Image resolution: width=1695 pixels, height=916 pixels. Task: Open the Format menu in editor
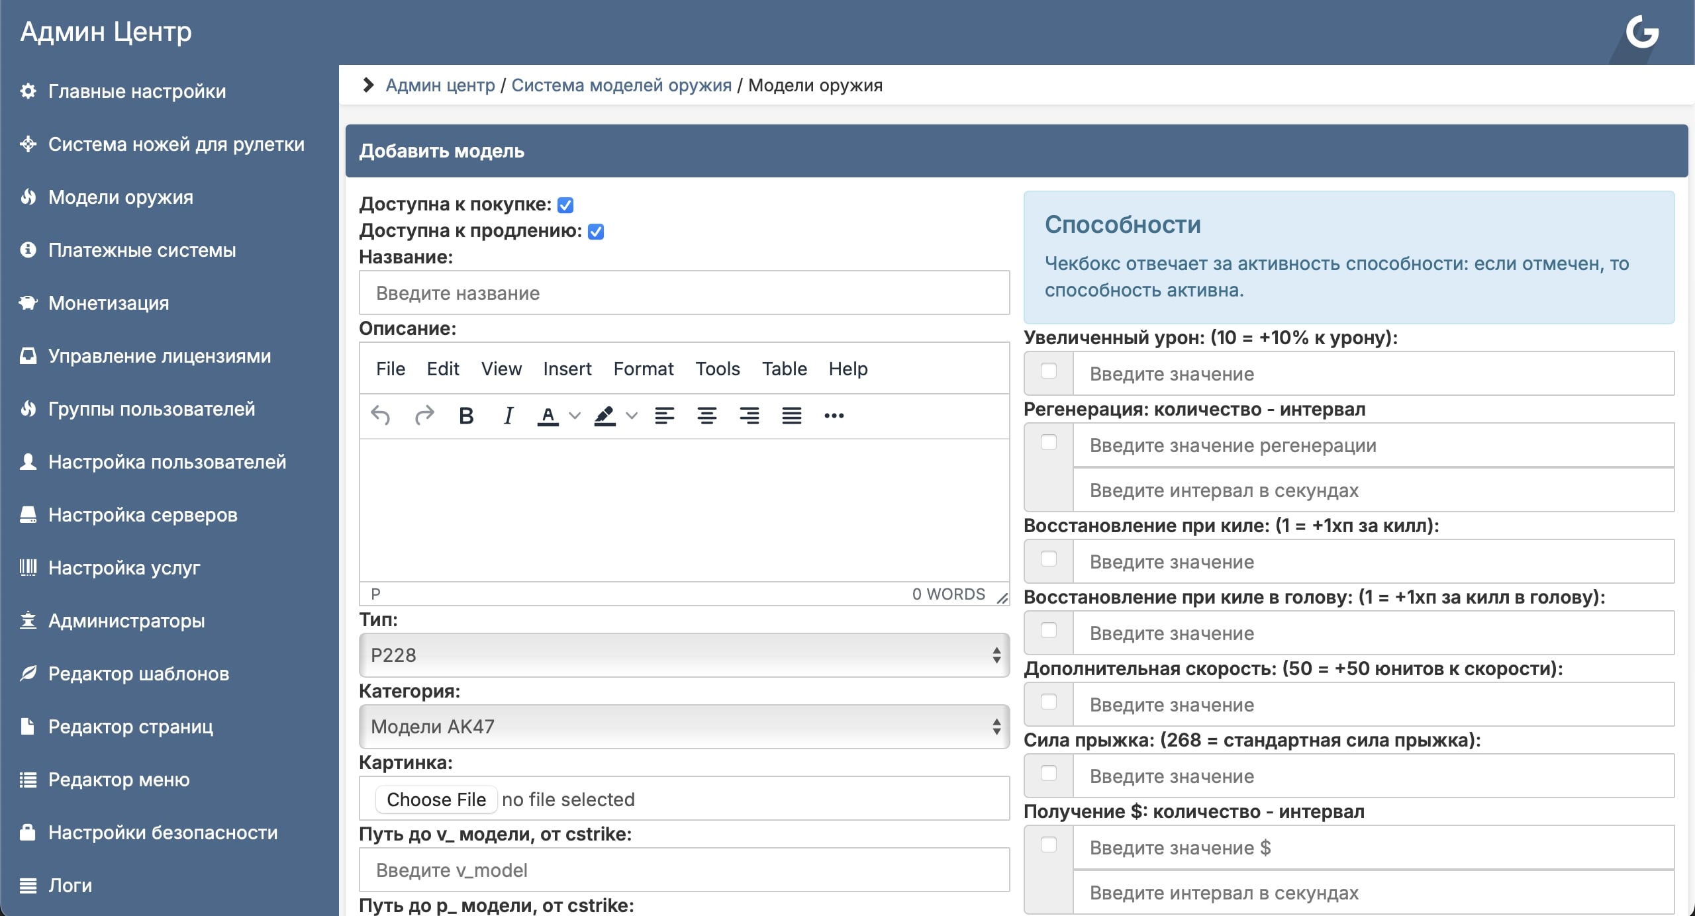[644, 369]
